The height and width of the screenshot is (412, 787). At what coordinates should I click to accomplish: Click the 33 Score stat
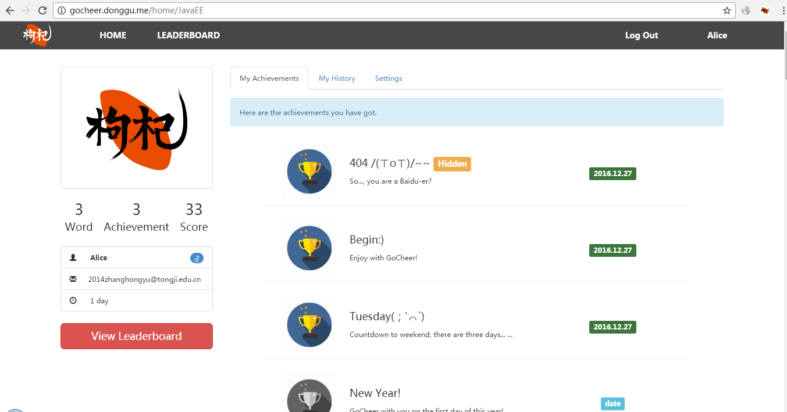[194, 217]
